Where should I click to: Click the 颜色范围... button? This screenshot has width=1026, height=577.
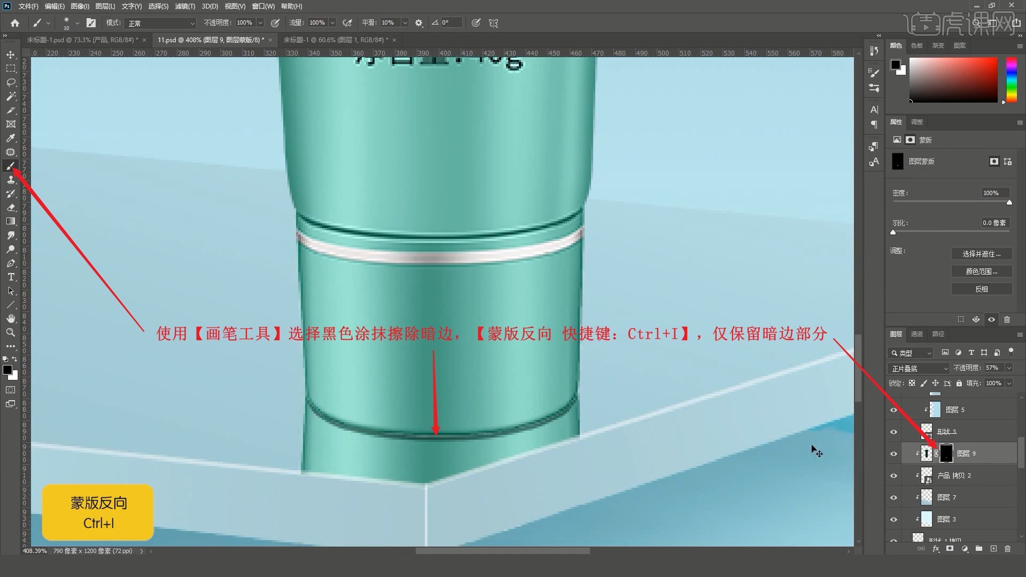[x=981, y=271]
